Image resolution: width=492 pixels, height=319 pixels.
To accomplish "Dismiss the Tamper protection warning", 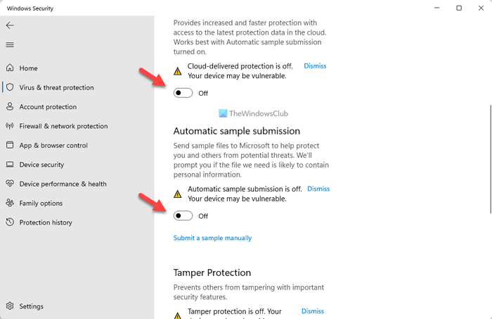I will pos(313,311).
